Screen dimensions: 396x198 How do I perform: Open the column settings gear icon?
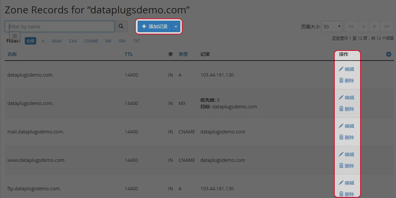pos(389,54)
